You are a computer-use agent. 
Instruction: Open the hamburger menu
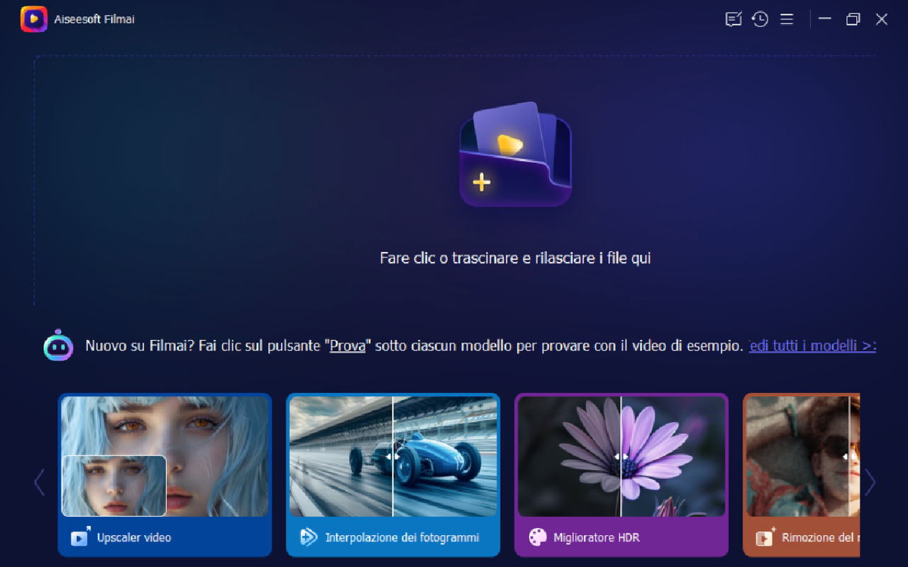787,19
